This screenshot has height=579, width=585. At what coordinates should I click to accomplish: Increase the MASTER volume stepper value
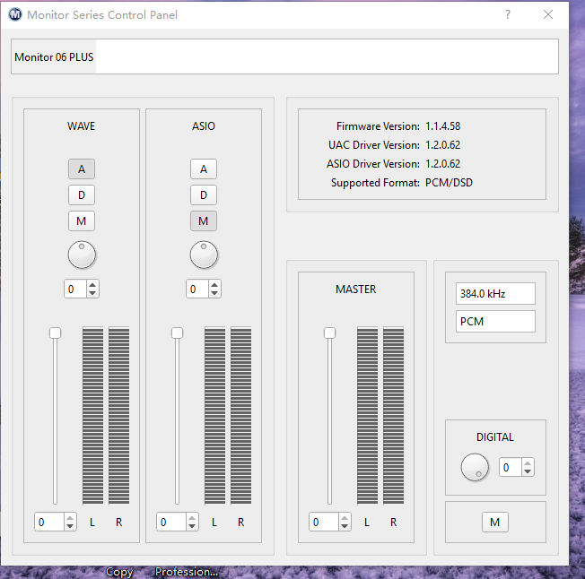(x=345, y=517)
